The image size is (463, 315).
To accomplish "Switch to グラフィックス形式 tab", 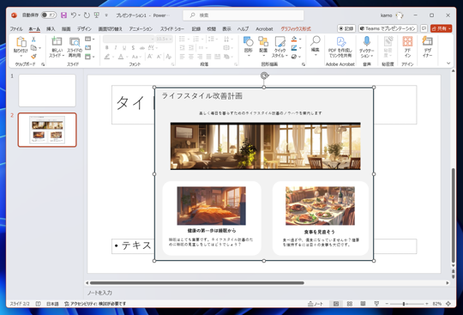I will coord(296,28).
